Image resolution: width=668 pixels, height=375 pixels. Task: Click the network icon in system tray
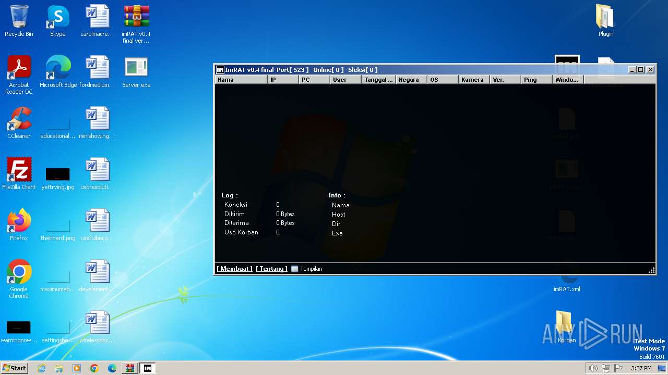pyautogui.click(x=606, y=368)
